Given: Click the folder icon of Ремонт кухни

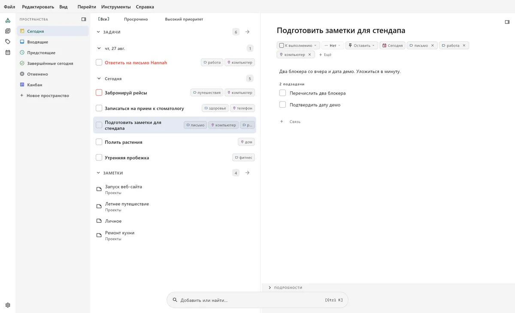Looking at the screenshot, I should click(x=99, y=235).
